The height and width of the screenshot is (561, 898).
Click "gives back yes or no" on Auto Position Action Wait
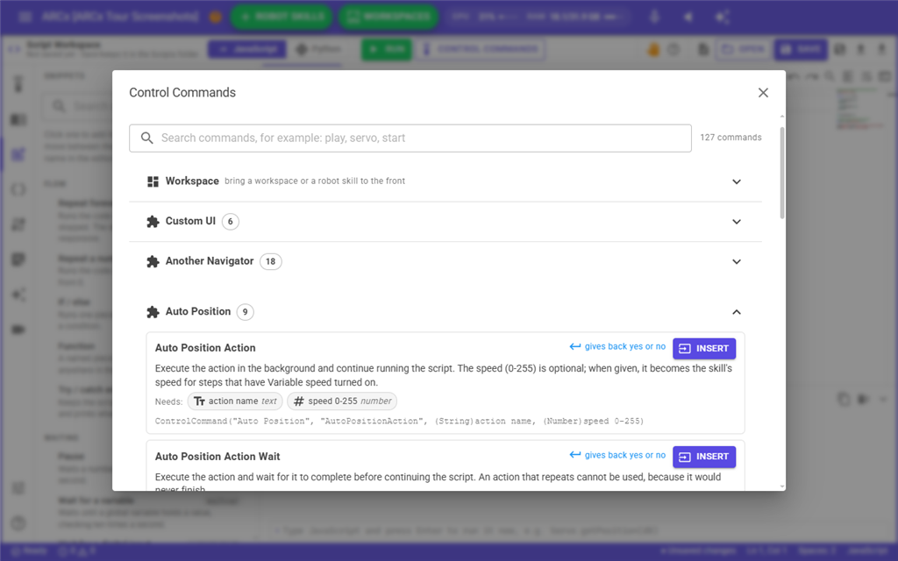617,455
